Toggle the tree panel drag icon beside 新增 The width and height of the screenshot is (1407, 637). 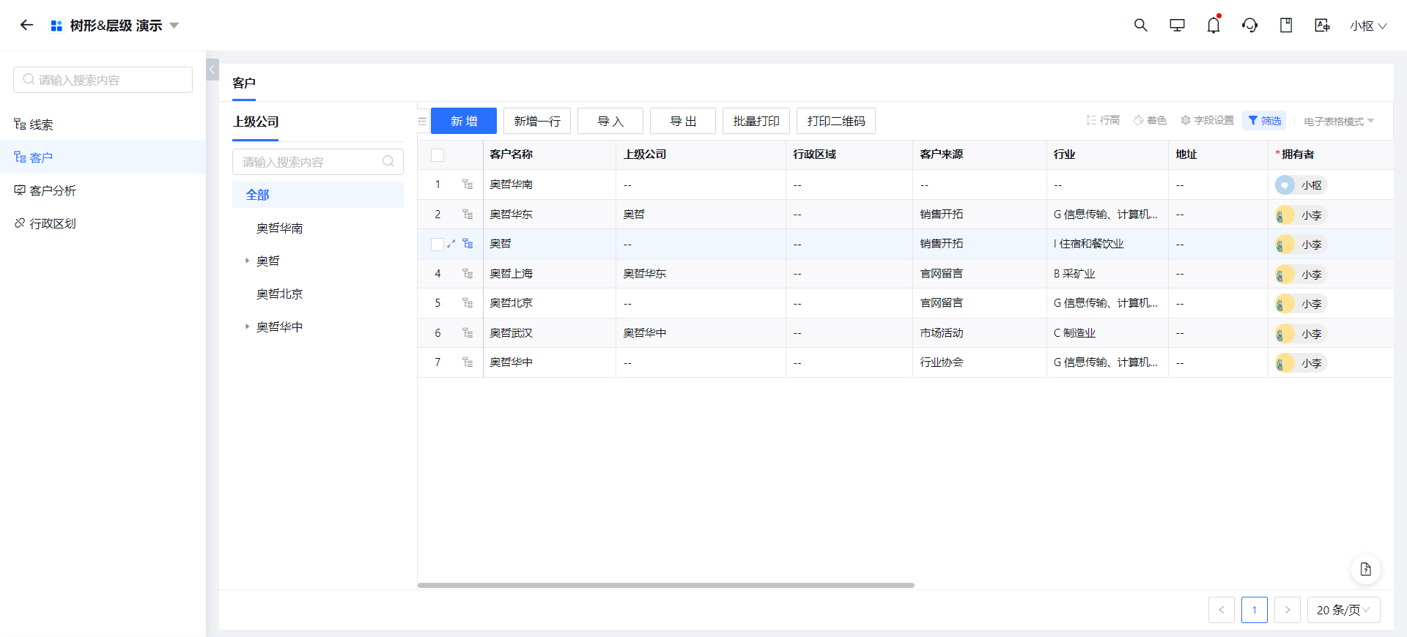tap(423, 121)
